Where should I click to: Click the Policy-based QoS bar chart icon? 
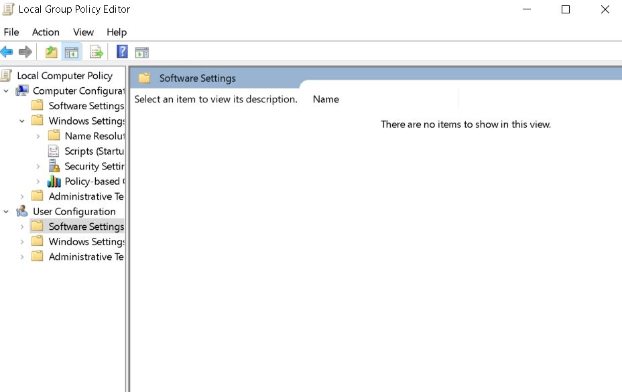point(54,182)
